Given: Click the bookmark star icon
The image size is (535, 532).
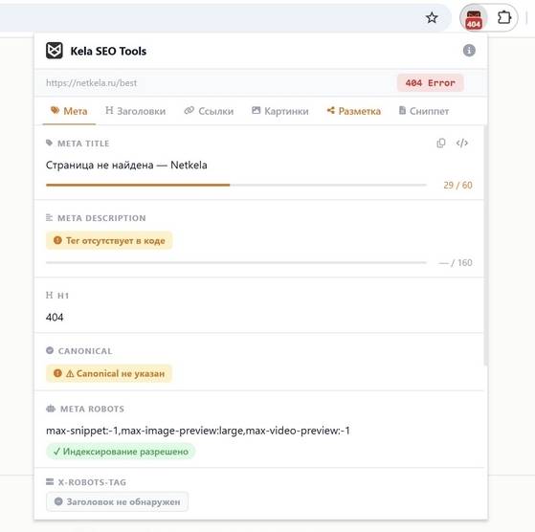Looking at the screenshot, I should 432,18.
